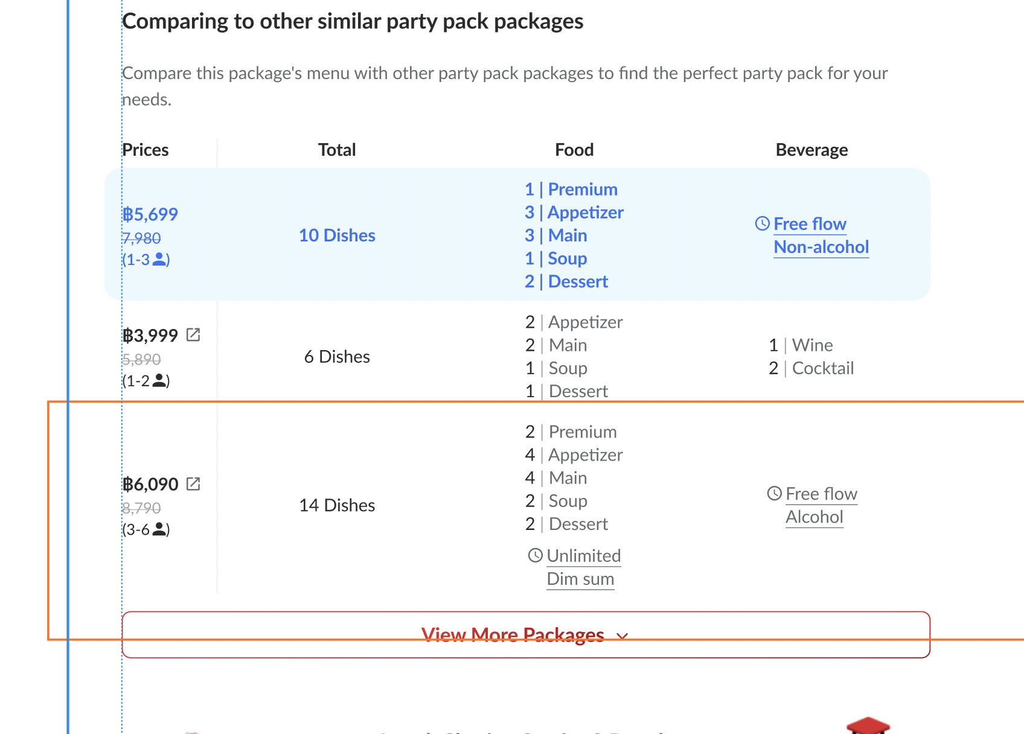1024x734 pixels.
Task: Click the 10 Dishes total
Action: (337, 235)
